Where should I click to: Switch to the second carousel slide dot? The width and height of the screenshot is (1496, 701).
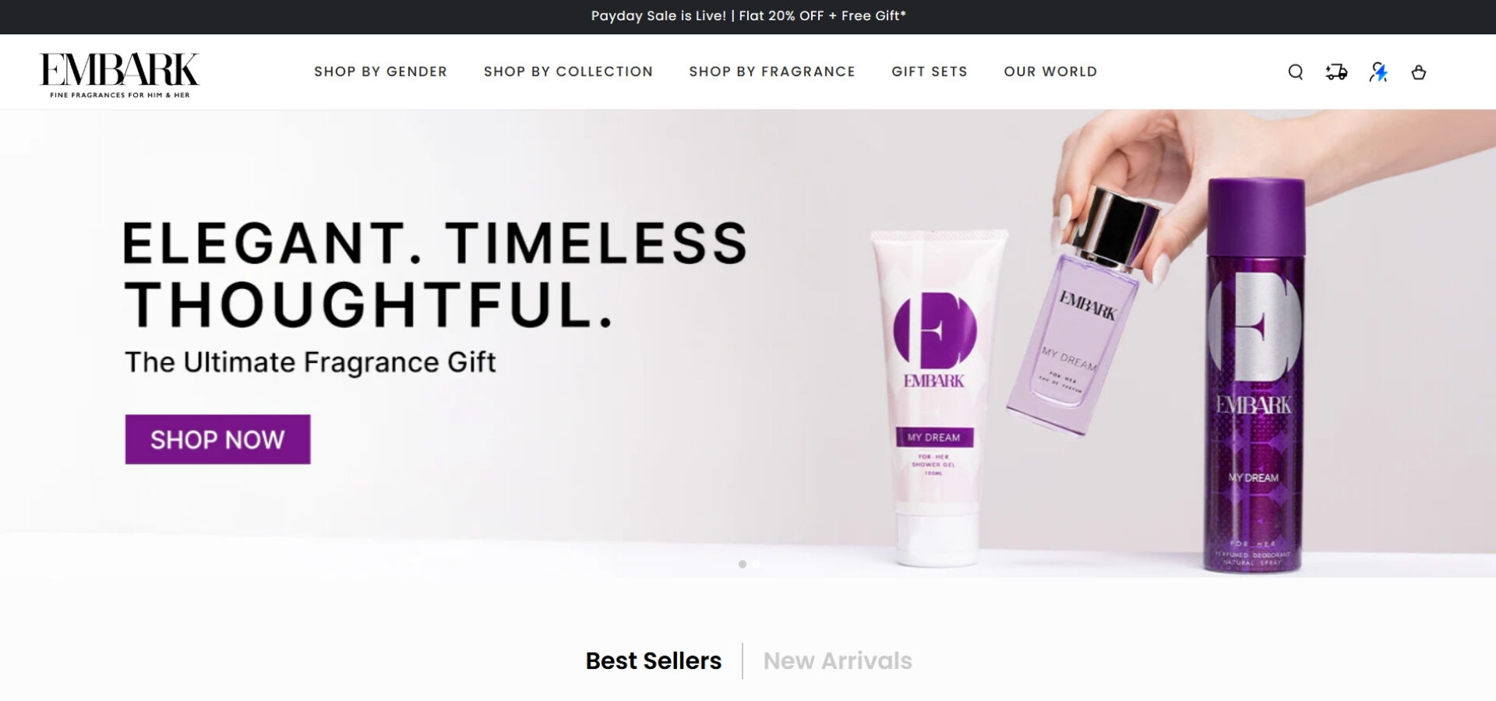pyautogui.click(x=756, y=564)
